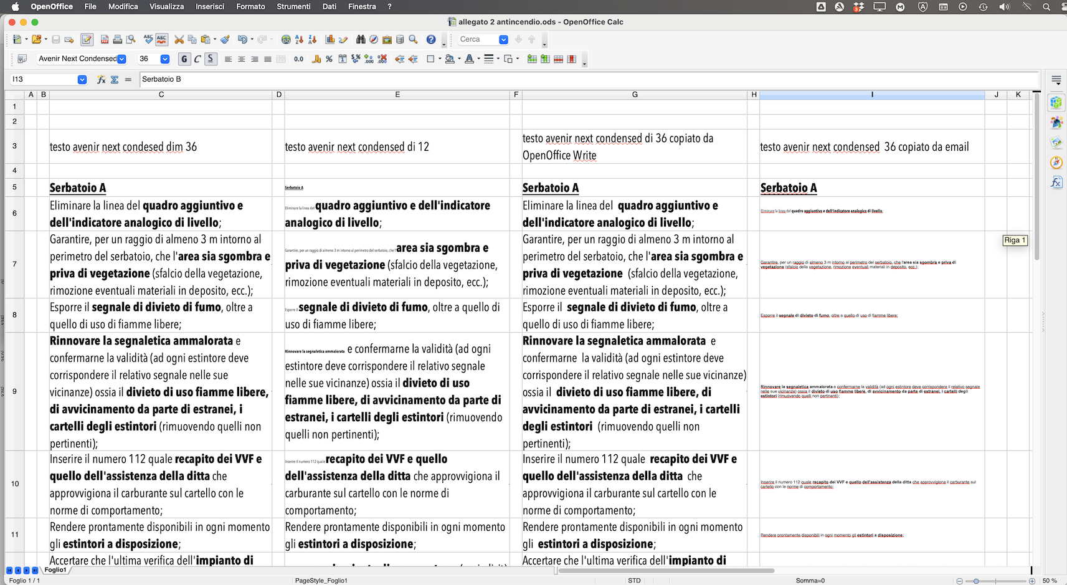
Task: Click the Function equals sign icon
Action: point(128,79)
